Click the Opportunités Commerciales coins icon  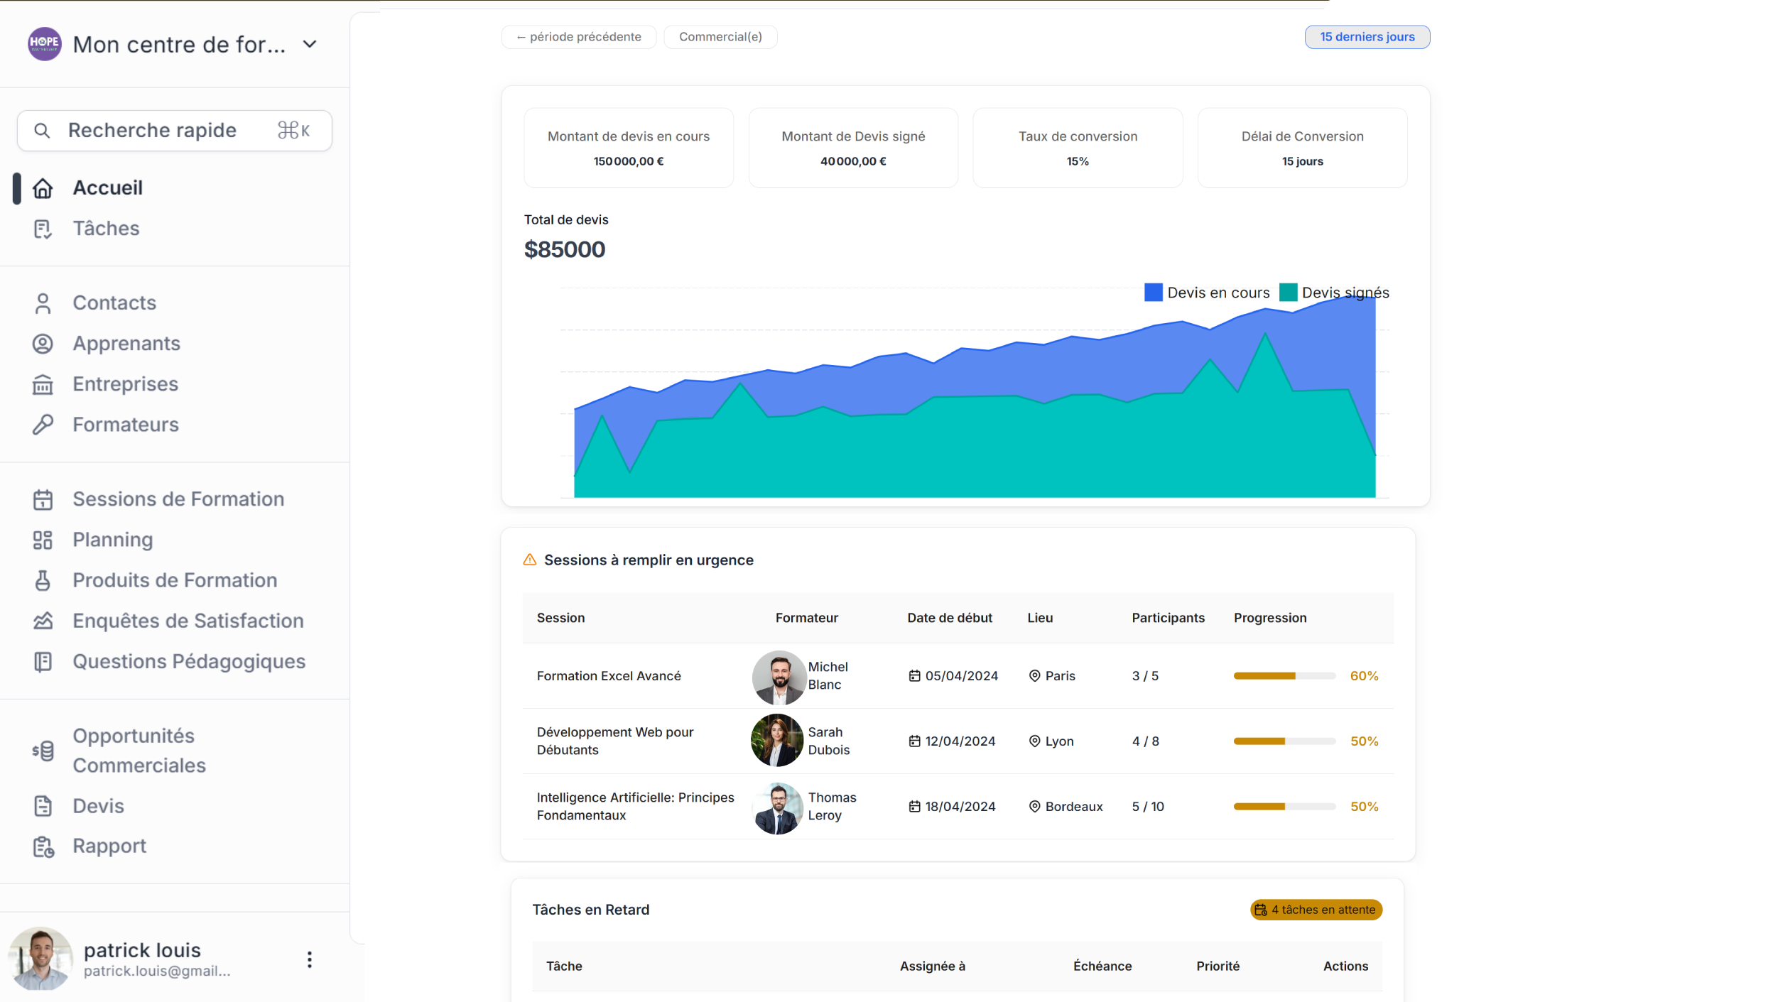coord(43,751)
